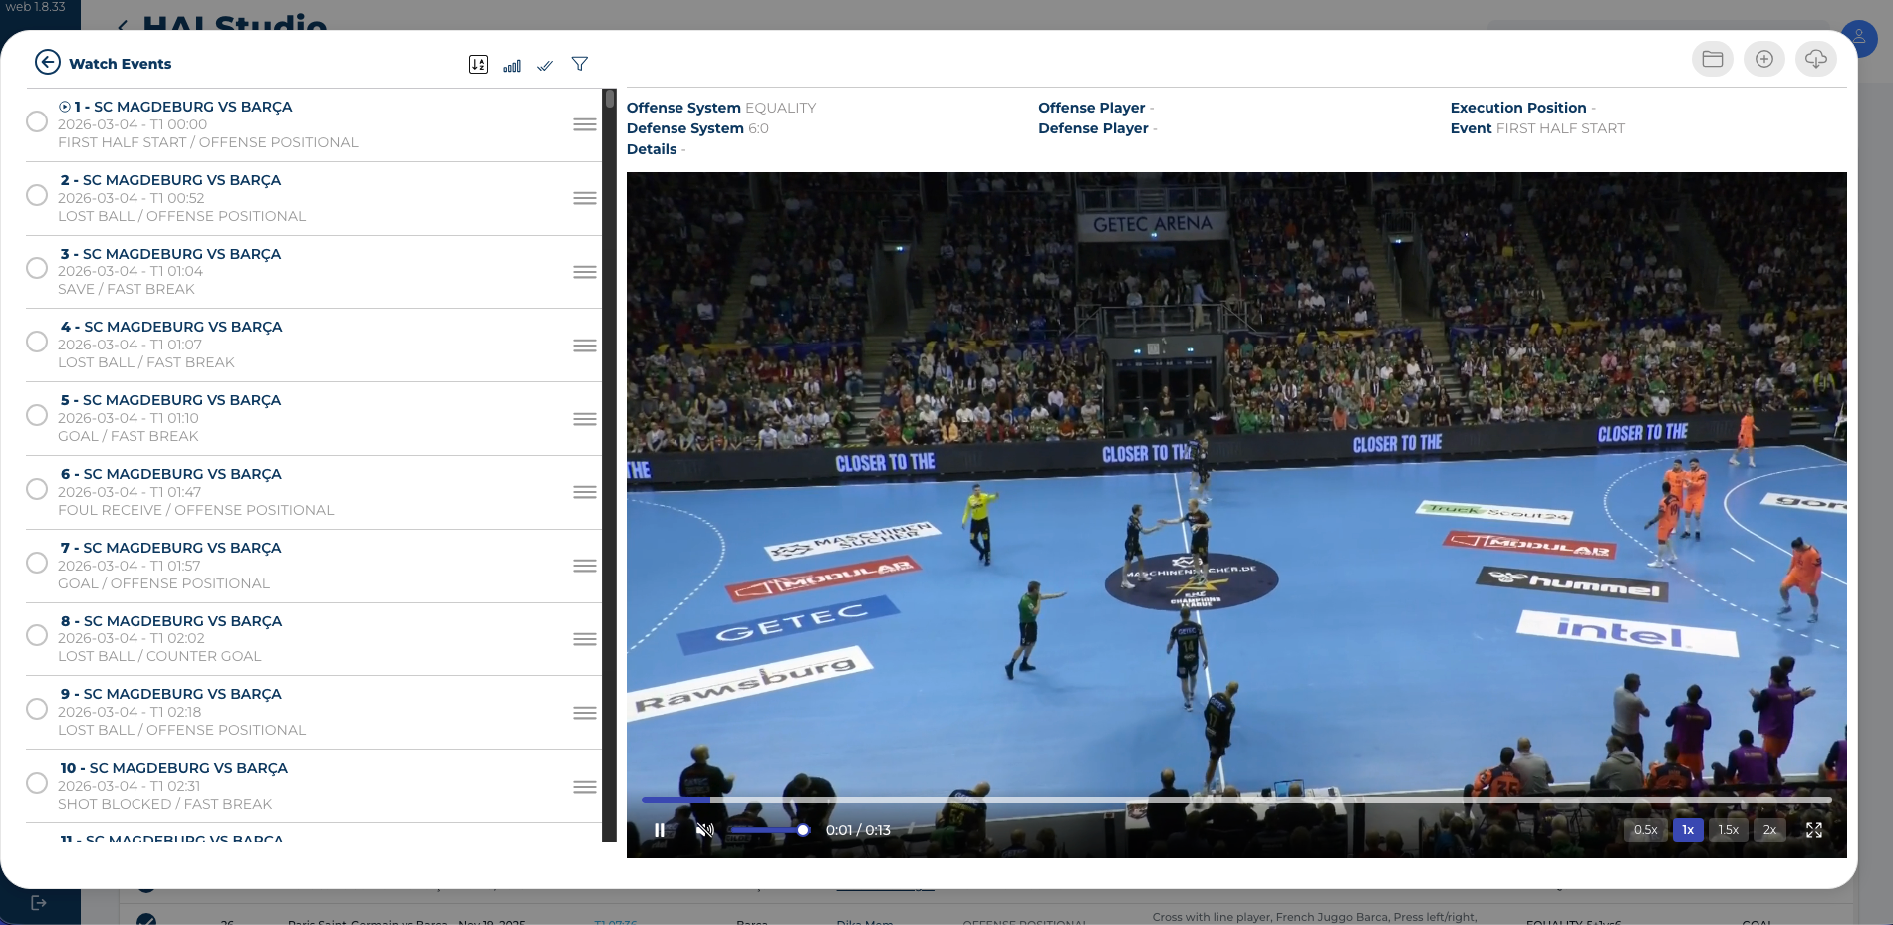Click the bar chart statistics icon
This screenshot has height=925, width=1893.
512,66
